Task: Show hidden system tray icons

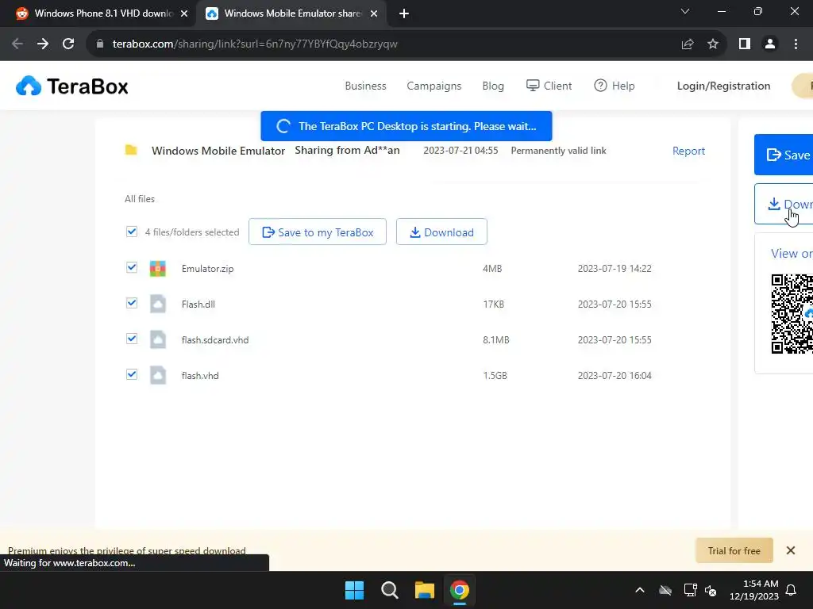Action: (640, 590)
